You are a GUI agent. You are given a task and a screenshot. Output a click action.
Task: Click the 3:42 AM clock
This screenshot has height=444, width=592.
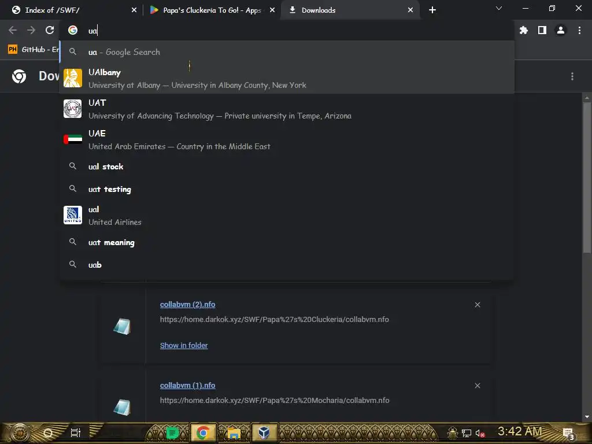click(x=520, y=431)
